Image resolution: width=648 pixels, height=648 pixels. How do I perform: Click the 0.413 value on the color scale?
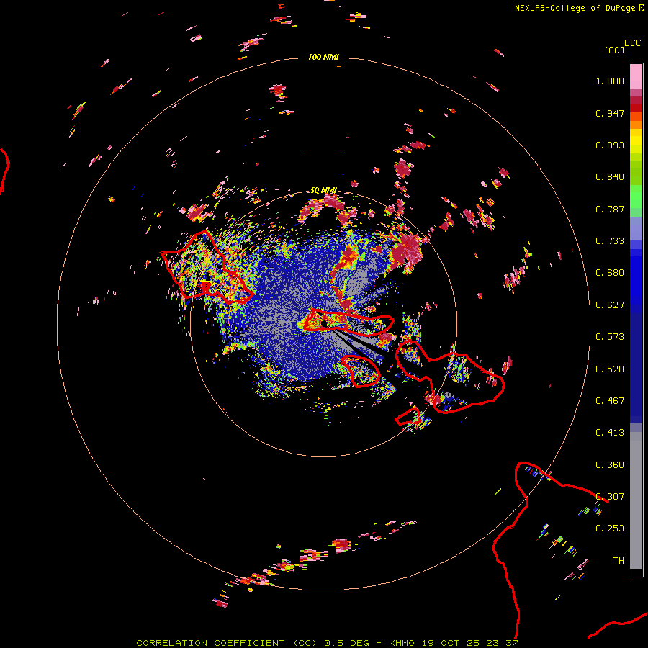click(610, 433)
